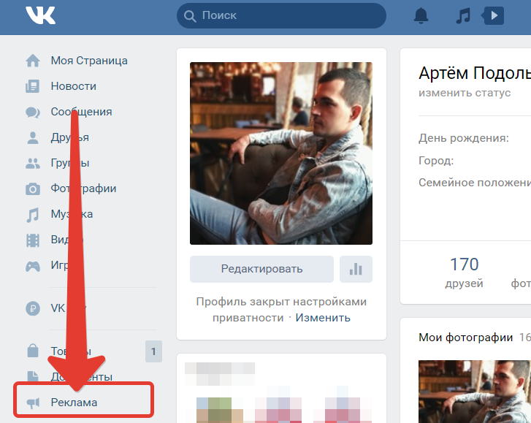Image resolution: width=531 pixels, height=423 pixels.
Task: Open Сообщения menu item
Action: pyautogui.click(x=81, y=112)
